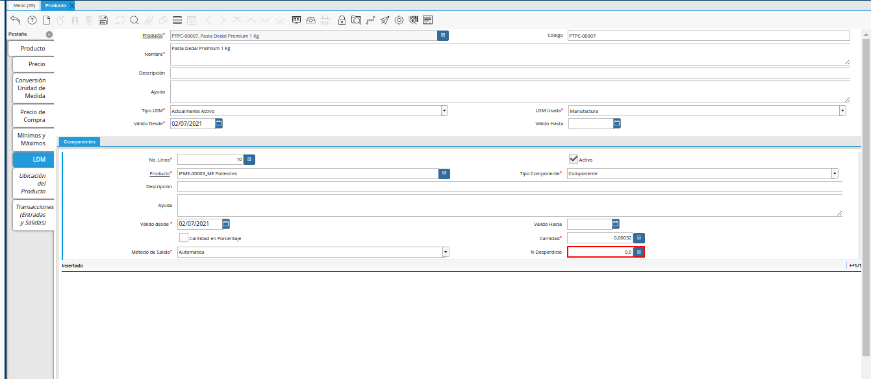Toggle grid view with the list-lines icon

[x=177, y=20]
